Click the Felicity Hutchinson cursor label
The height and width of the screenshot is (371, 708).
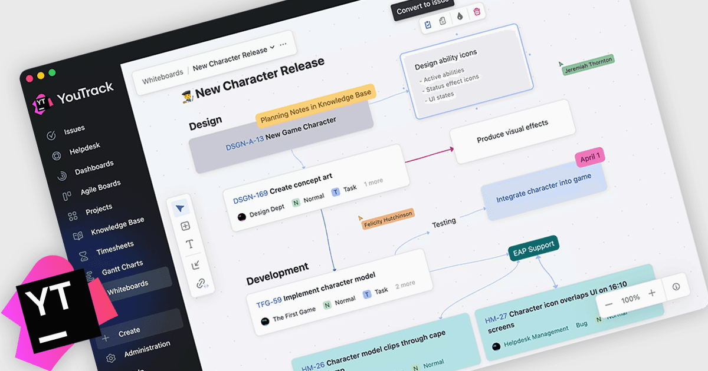tap(388, 218)
